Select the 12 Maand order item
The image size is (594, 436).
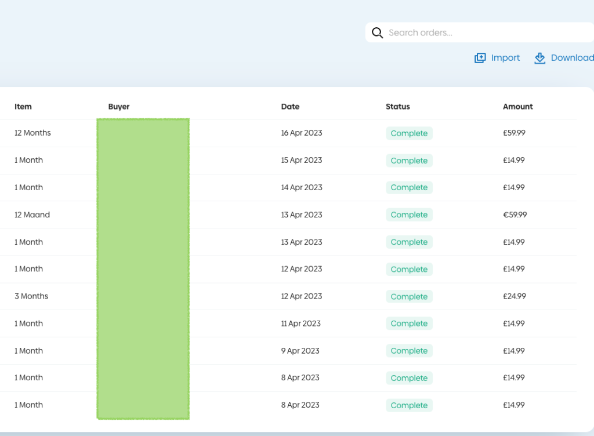[x=32, y=215]
